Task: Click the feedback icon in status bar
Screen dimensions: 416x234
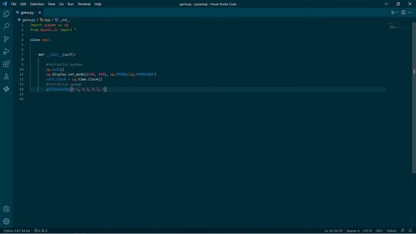Action: [x=402, y=231]
